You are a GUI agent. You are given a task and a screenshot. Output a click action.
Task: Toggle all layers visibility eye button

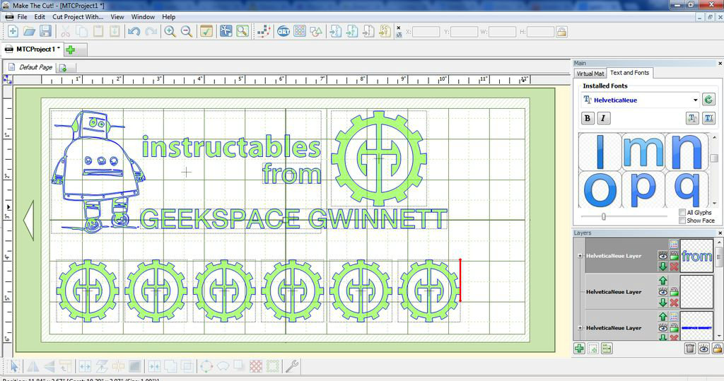(703, 348)
